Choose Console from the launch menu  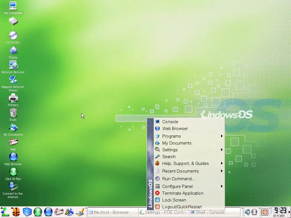[x=189, y=121]
